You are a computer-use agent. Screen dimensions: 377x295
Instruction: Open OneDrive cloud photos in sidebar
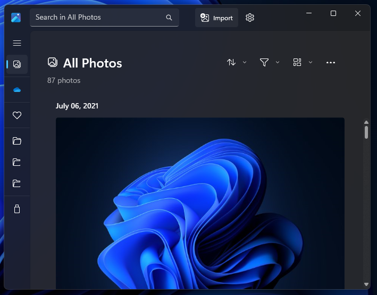tap(17, 90)
